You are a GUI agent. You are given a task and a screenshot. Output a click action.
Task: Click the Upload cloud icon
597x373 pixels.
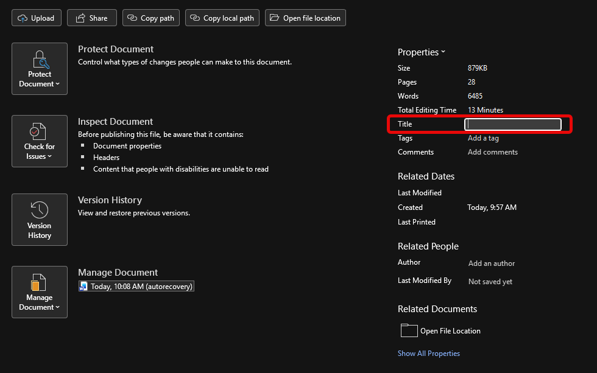click(23, 18)
